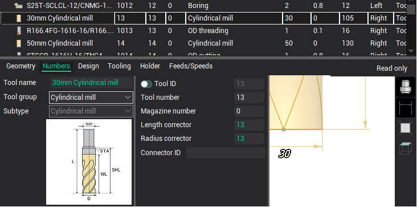
Task: Select the 50mm Cylindrical mill row name
Action: [x=60, y=43]
